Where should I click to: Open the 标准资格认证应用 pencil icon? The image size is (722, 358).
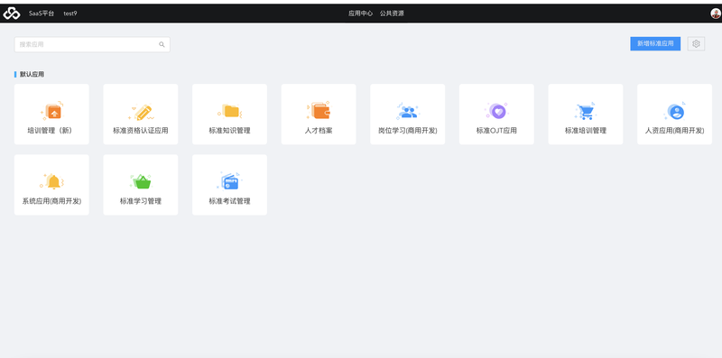pos(141,112)
